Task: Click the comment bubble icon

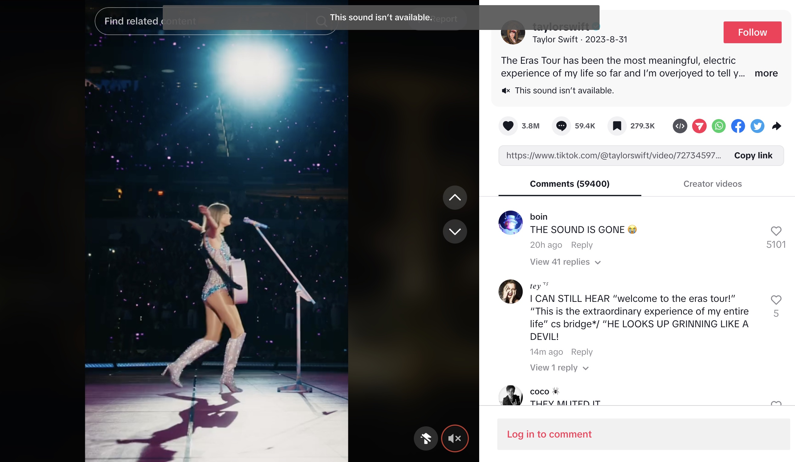Action: click(x=561, y=126)
